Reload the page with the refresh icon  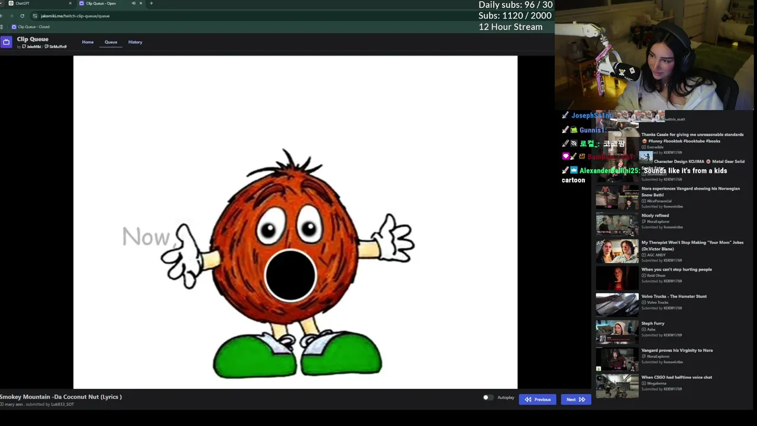(x=22, y=16)
